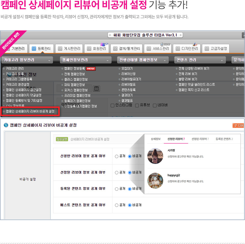Open 카테고리 관리 menu item
The height and width of the screenshot is (244, 245).
click(15, 68)
